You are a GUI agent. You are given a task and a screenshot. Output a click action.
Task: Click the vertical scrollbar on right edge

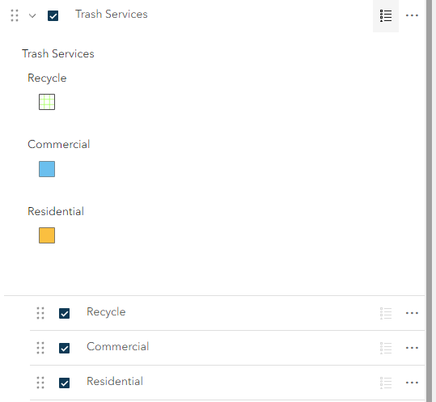429,201
